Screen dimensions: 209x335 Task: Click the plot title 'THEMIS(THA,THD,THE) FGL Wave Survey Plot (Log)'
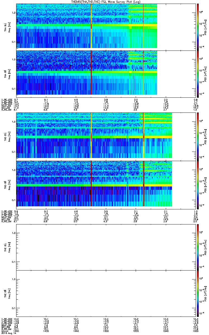pyautogui.click(x=106, y=2)
